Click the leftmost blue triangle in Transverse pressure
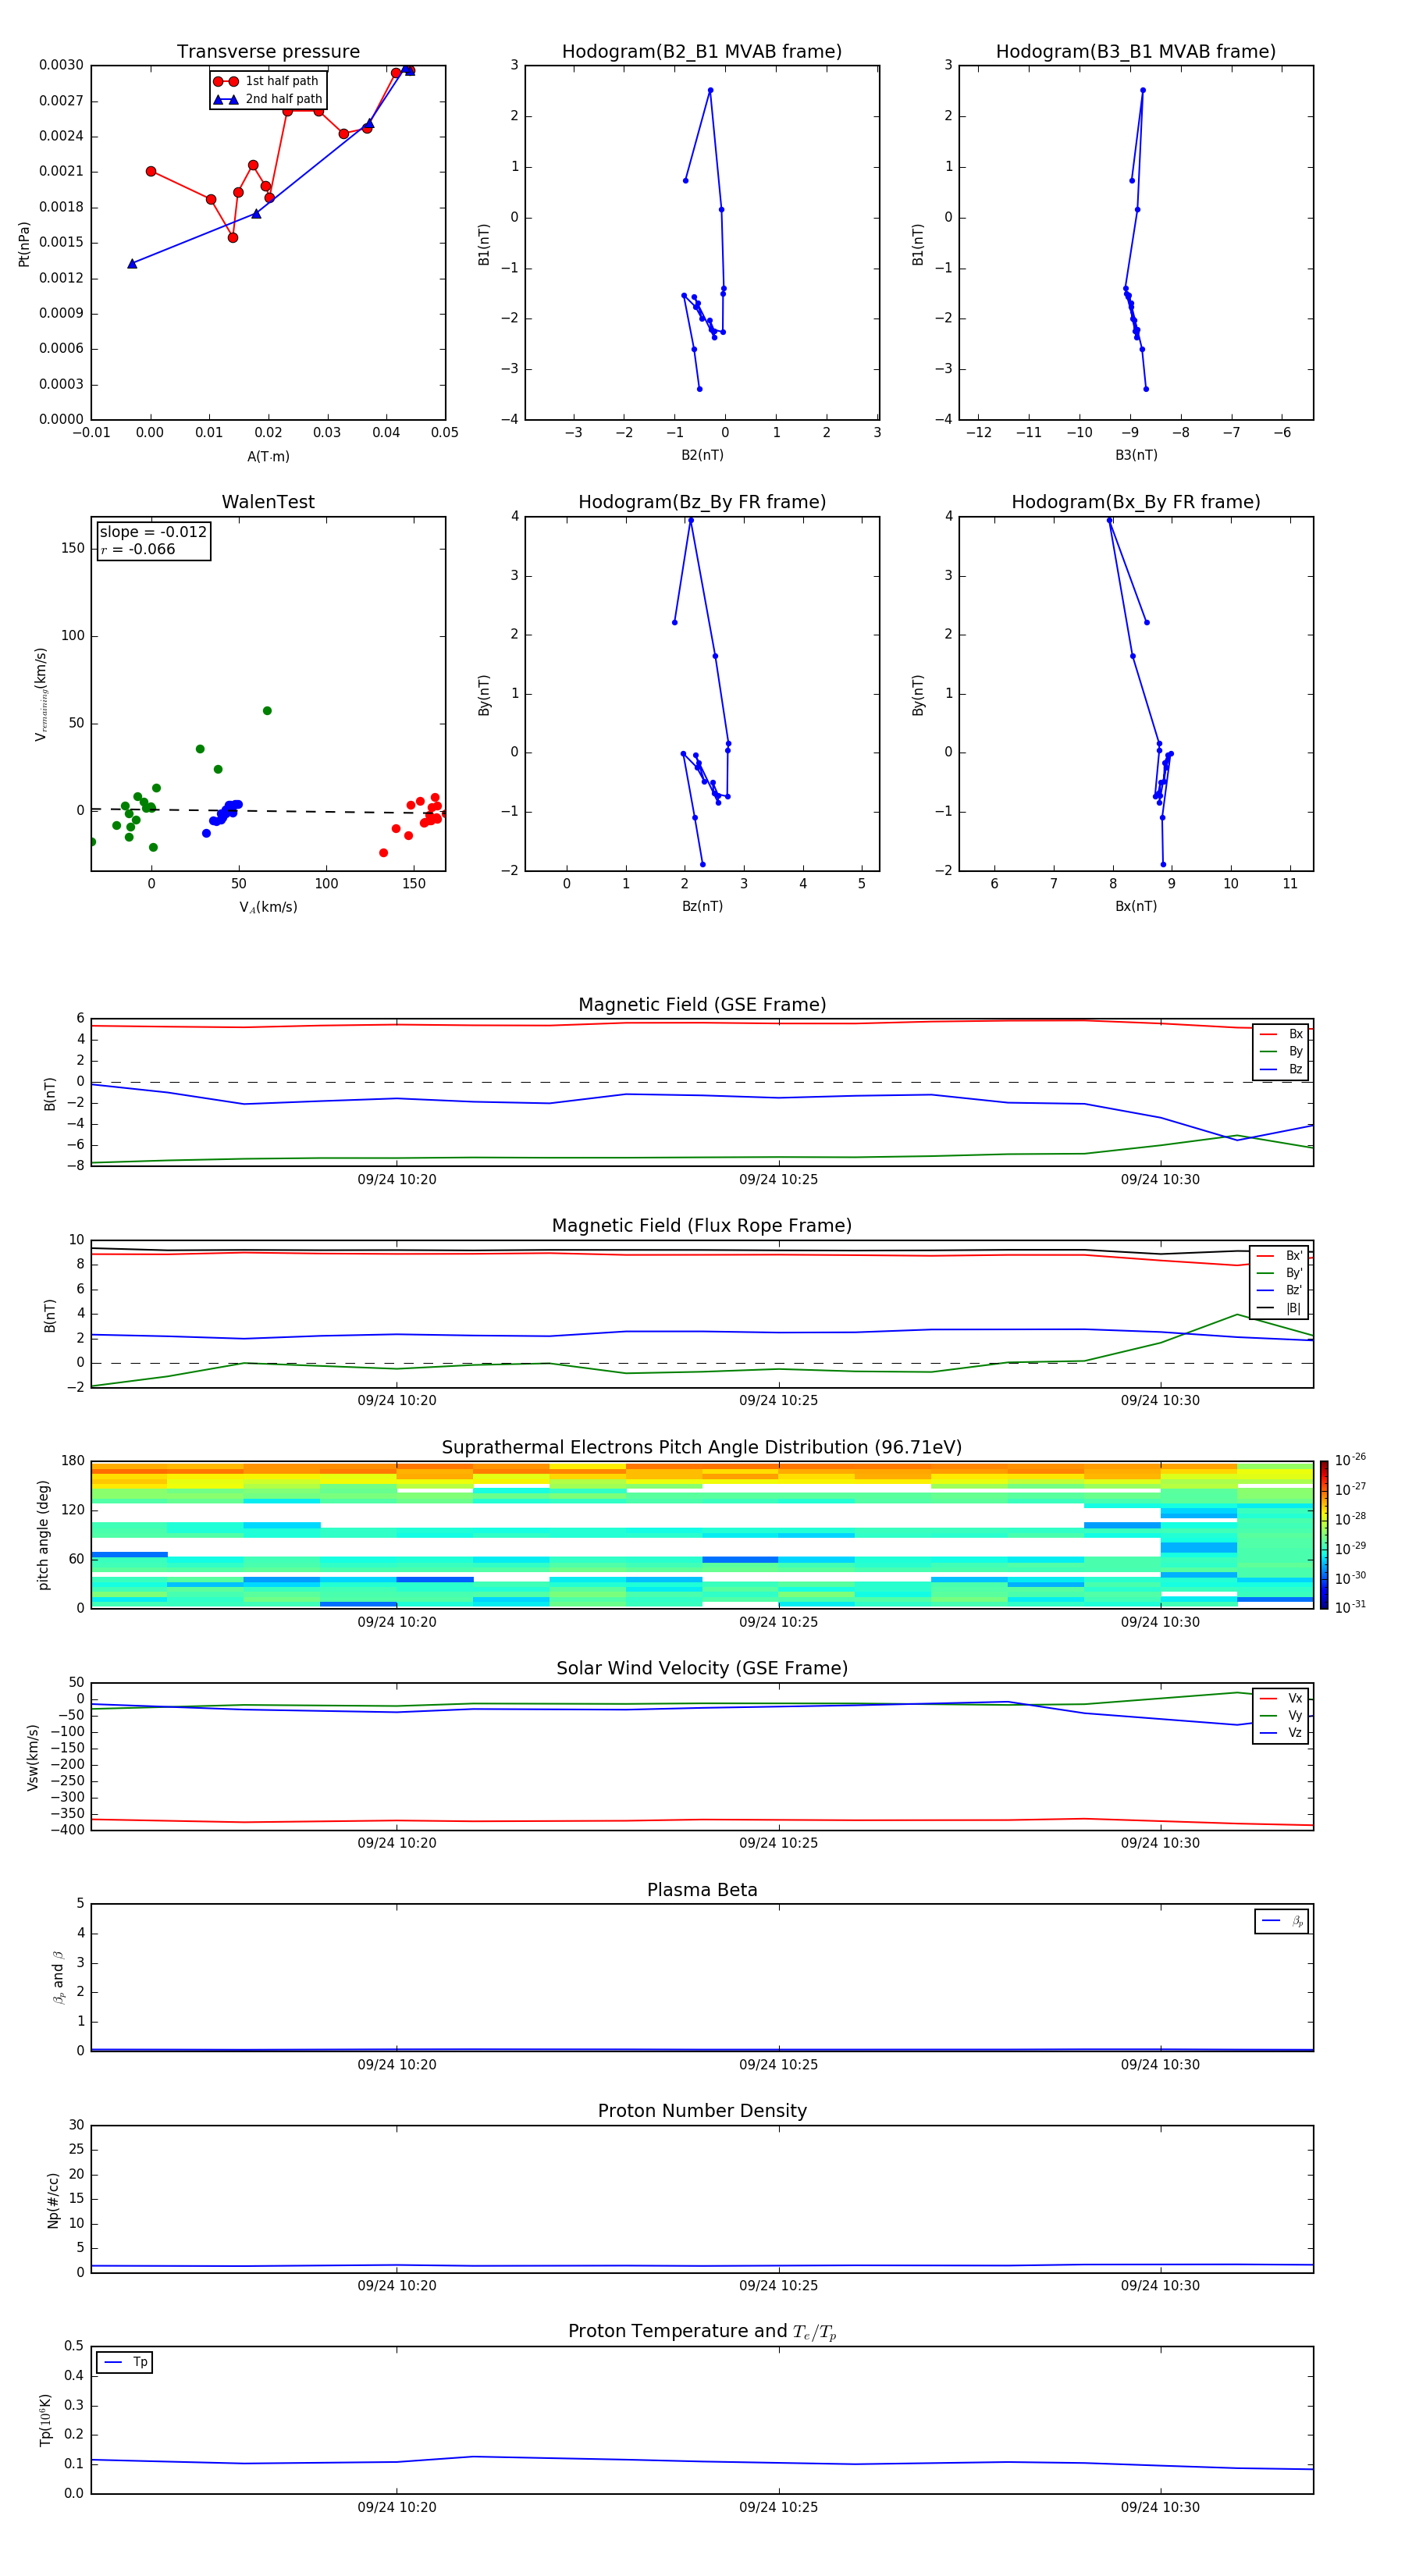Viewport: 1405px width, 2576px height. [132, 264]
